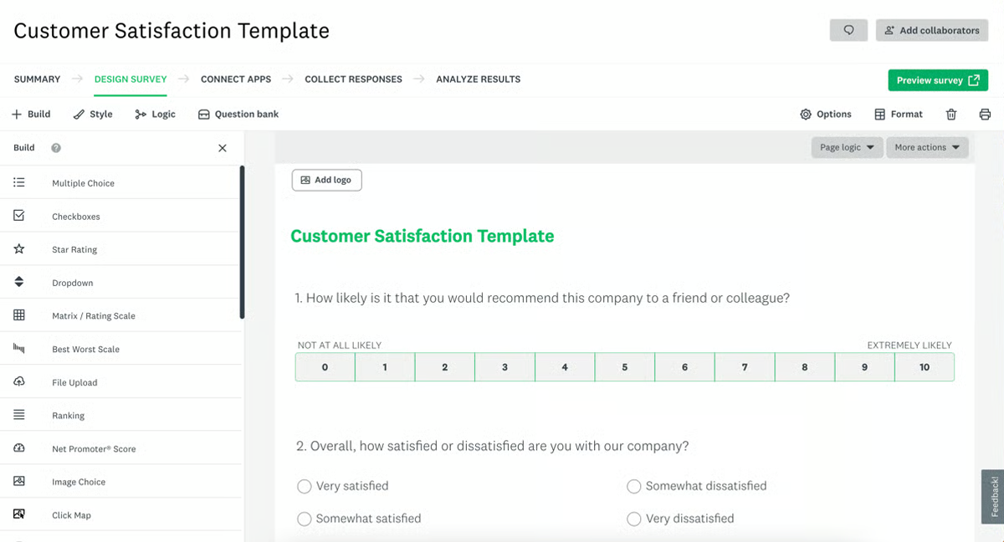This screenshot has height=542, width=1004.
Task: Add a Ranking question
Action: pos(68,416)
